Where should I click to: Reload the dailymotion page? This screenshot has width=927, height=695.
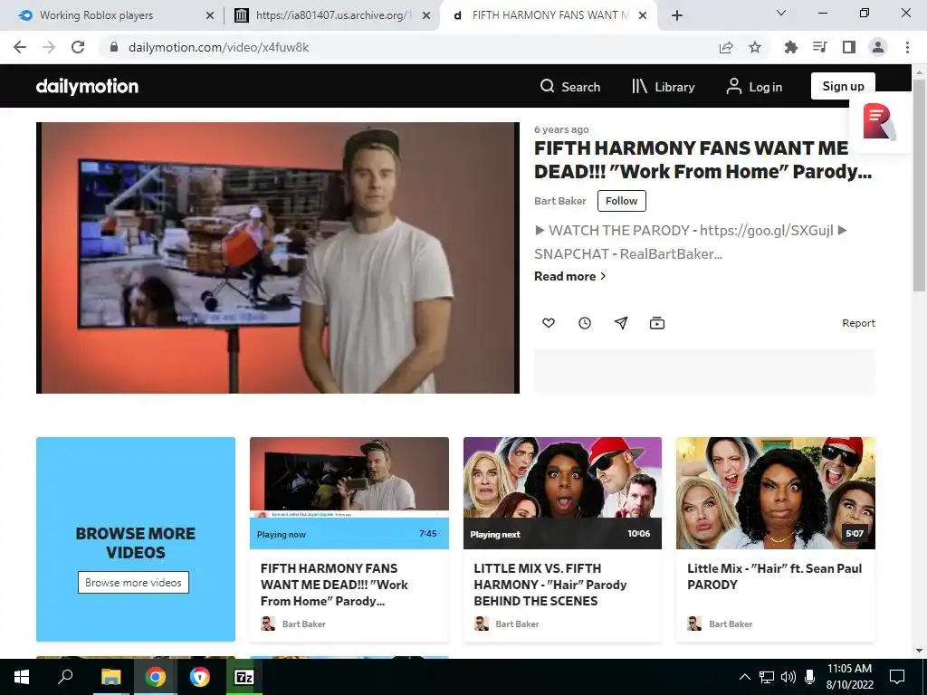coord(78,47)
